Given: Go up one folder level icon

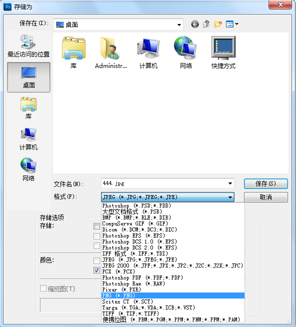Looking at the screenshot, I should (x=206, y=24).
